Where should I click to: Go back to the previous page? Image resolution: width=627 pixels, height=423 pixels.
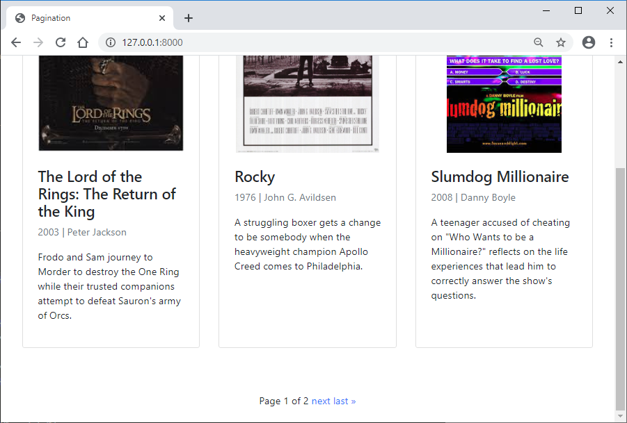tap(16, 42)
